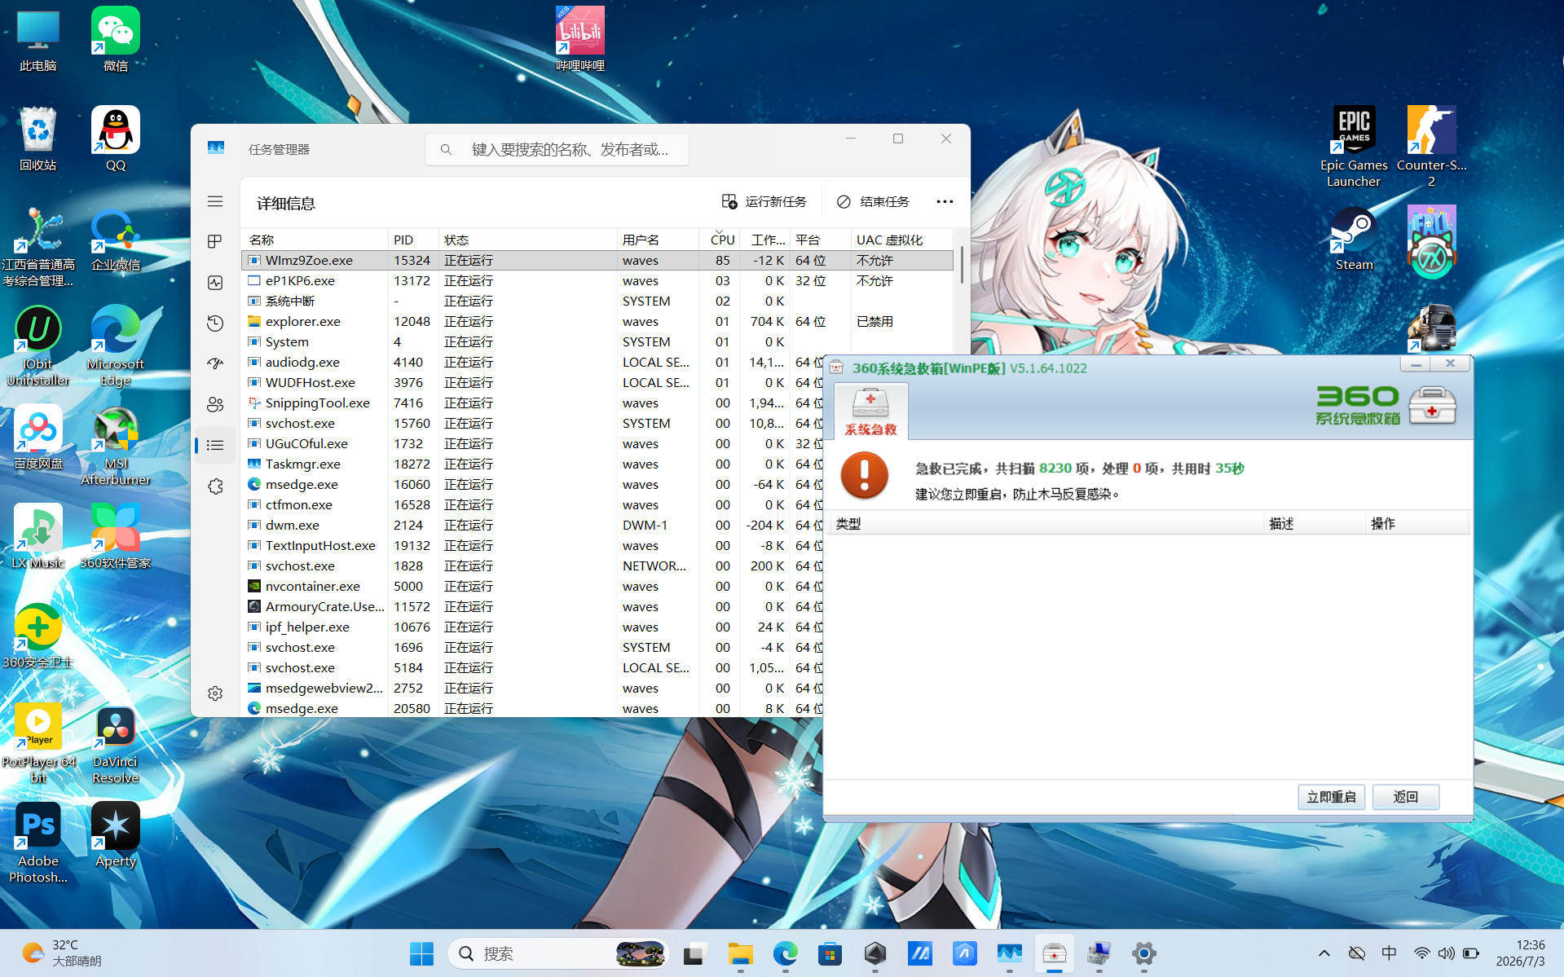Sort processes by the 平台 column header
The image size is (1564, 977).
820,240
